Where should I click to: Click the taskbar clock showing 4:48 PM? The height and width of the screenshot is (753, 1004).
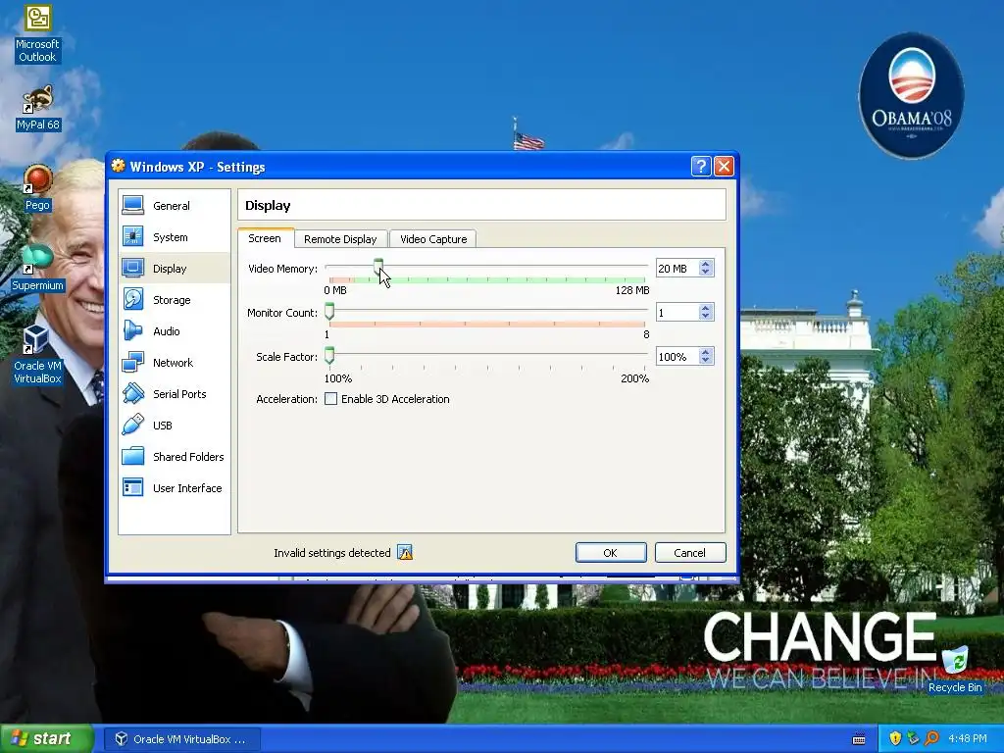(x=968, y=738)
